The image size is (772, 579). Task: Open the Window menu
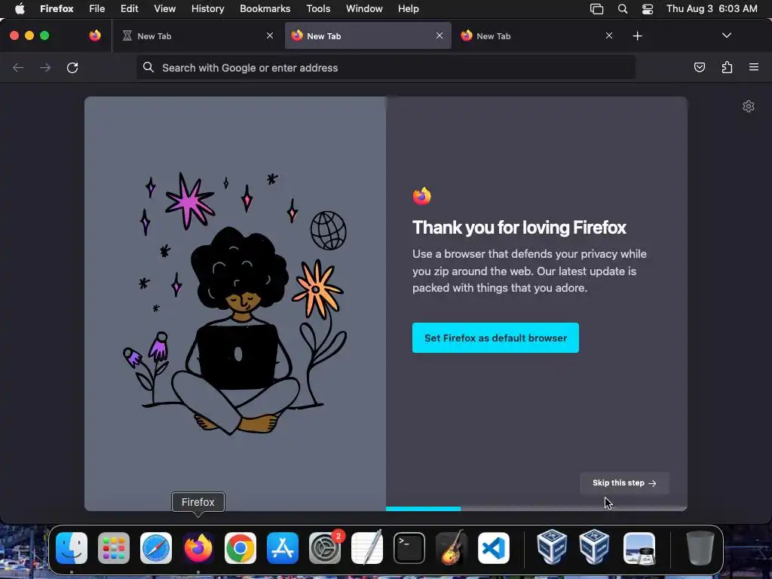tap(364, 9)
